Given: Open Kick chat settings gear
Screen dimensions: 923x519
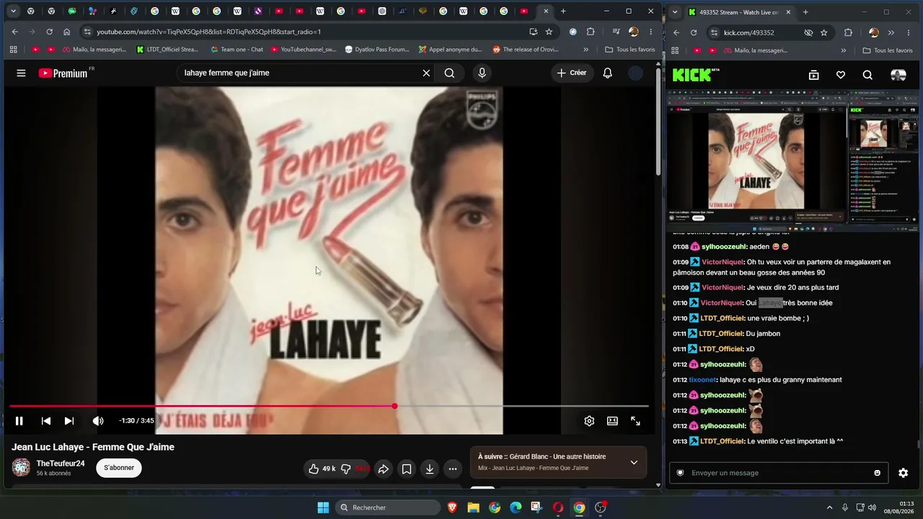Looking at the screenshot, I should tap(903, 473).
